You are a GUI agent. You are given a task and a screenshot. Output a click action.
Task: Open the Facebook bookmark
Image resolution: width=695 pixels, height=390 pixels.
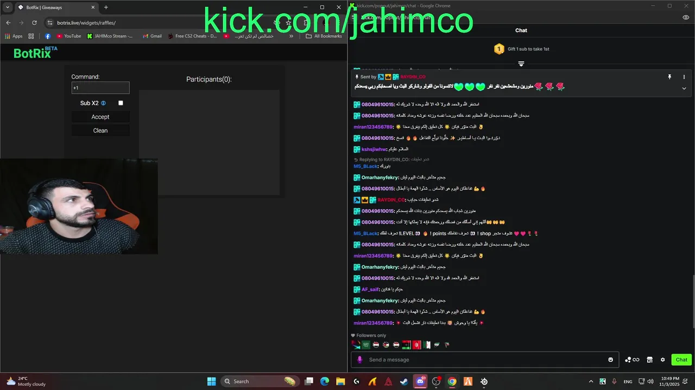(x=48, y=36)
